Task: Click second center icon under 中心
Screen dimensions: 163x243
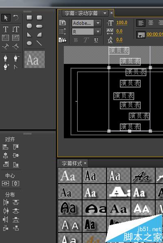Action: point(15,184)
